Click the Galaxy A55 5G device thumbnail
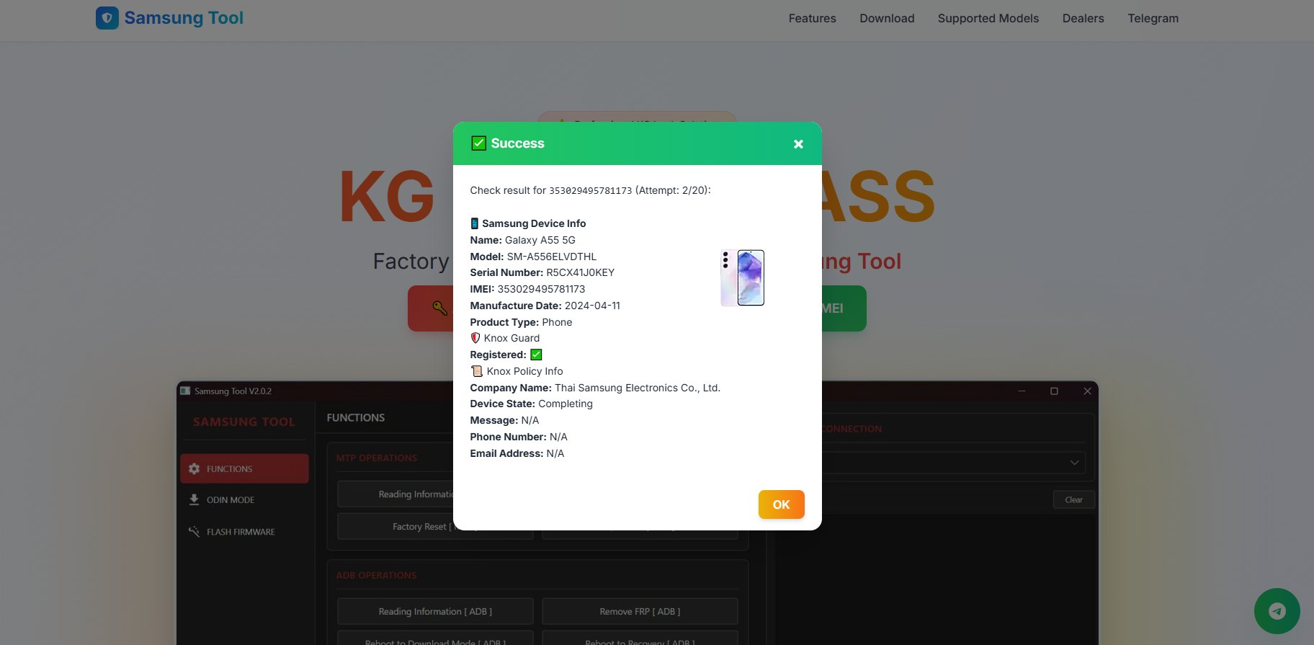 pyautogui.click(x=743, y=278)
